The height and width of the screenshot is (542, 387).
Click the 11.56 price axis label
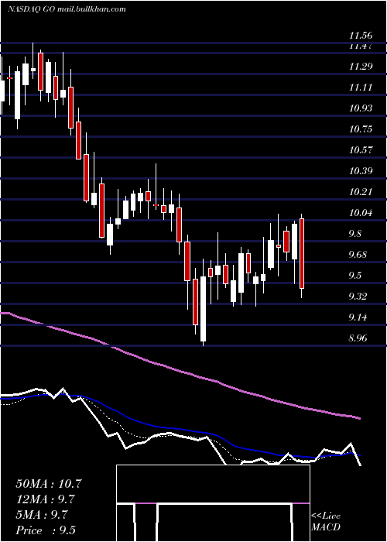point(361,36)
